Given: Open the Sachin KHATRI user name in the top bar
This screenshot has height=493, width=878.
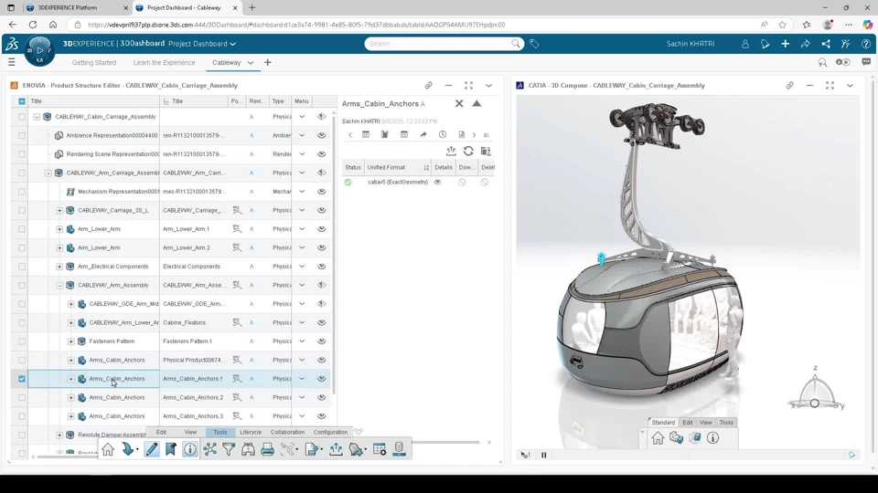Looking at the screenshot, I should pos(691,44).
